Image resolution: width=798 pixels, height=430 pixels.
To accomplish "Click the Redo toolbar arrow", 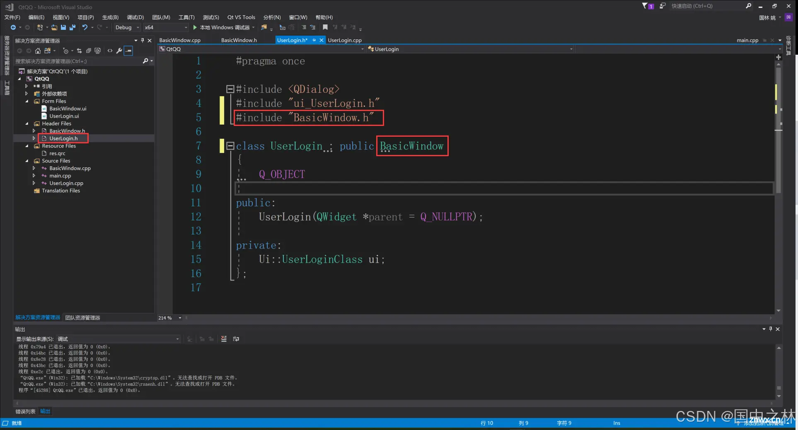I will [99, 27].
